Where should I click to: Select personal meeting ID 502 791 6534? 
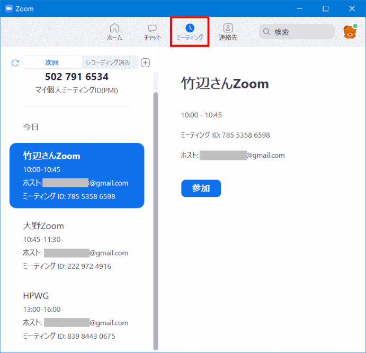77,77
